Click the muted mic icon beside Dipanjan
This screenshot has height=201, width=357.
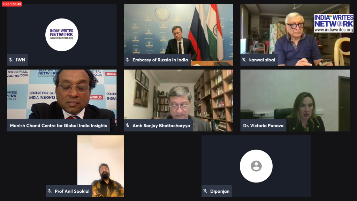(205, 191)
